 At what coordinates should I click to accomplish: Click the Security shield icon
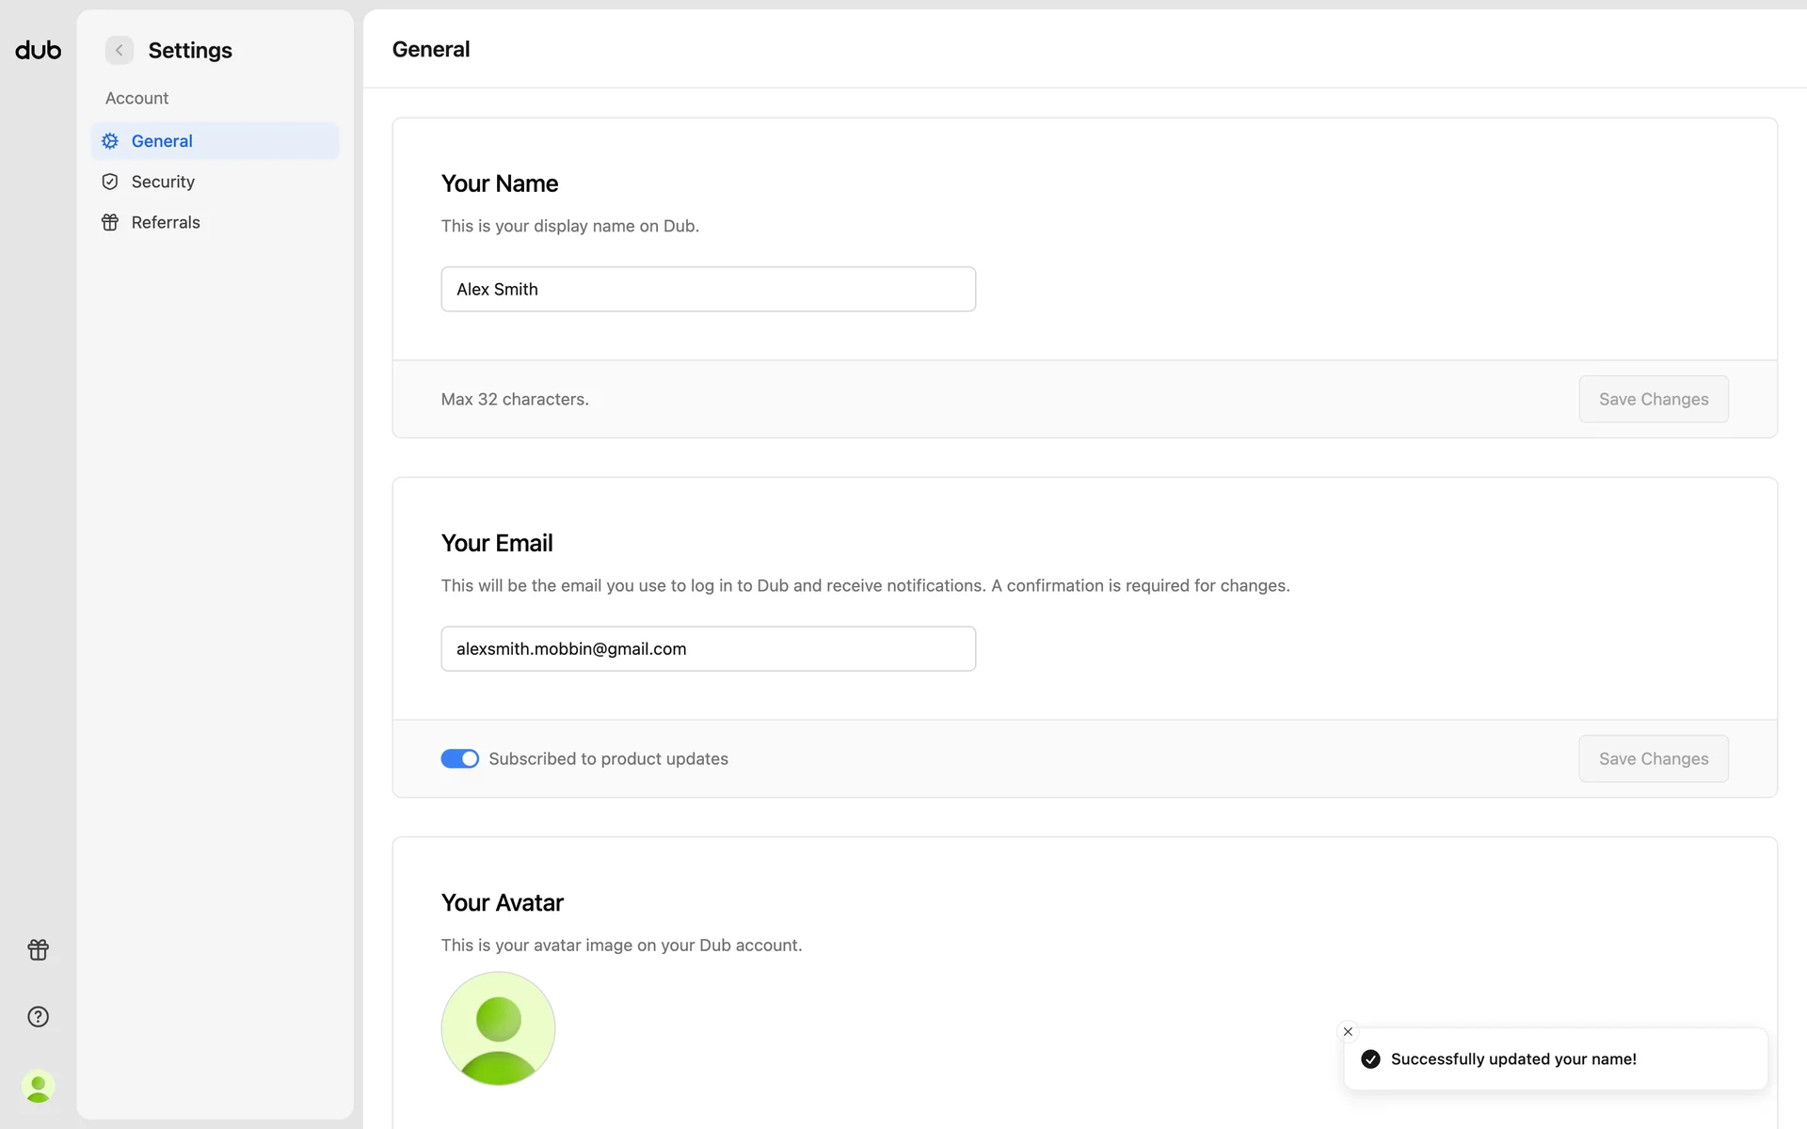(x=110, y=182)
